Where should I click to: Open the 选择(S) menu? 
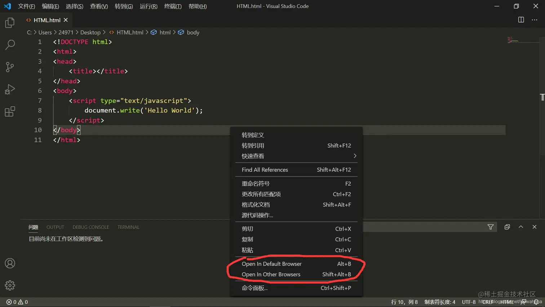tap(75, 6)
